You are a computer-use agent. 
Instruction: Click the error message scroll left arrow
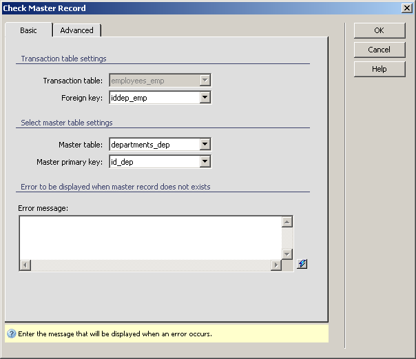coord(25,265)
